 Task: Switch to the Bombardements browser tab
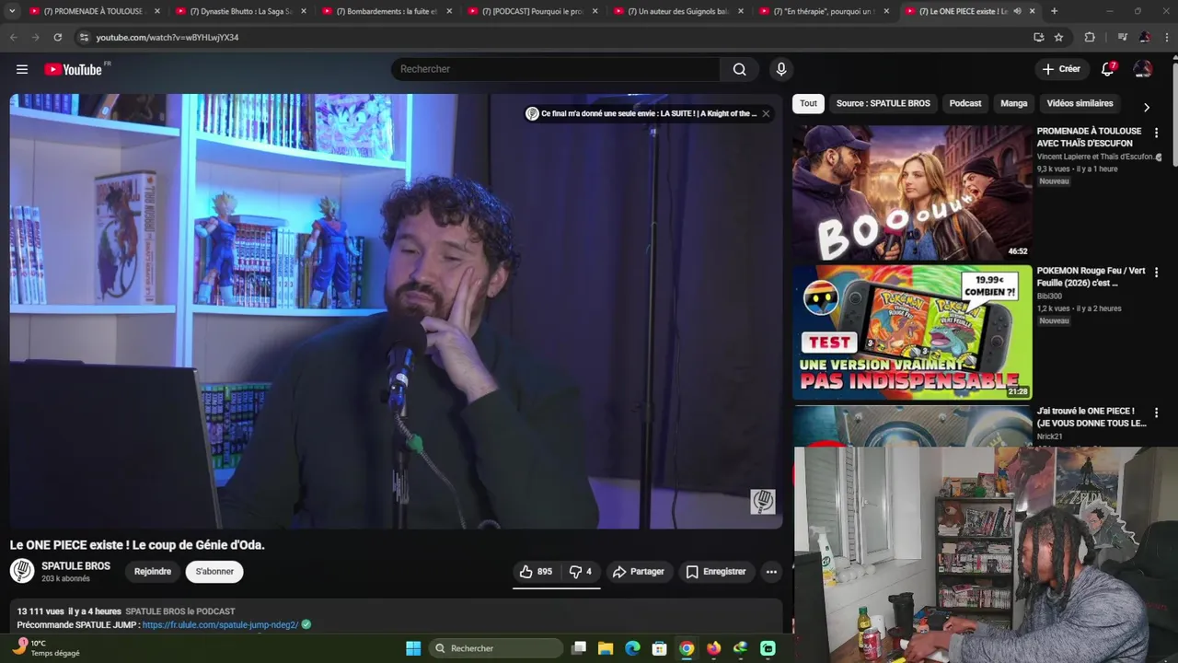coord(386,11)
